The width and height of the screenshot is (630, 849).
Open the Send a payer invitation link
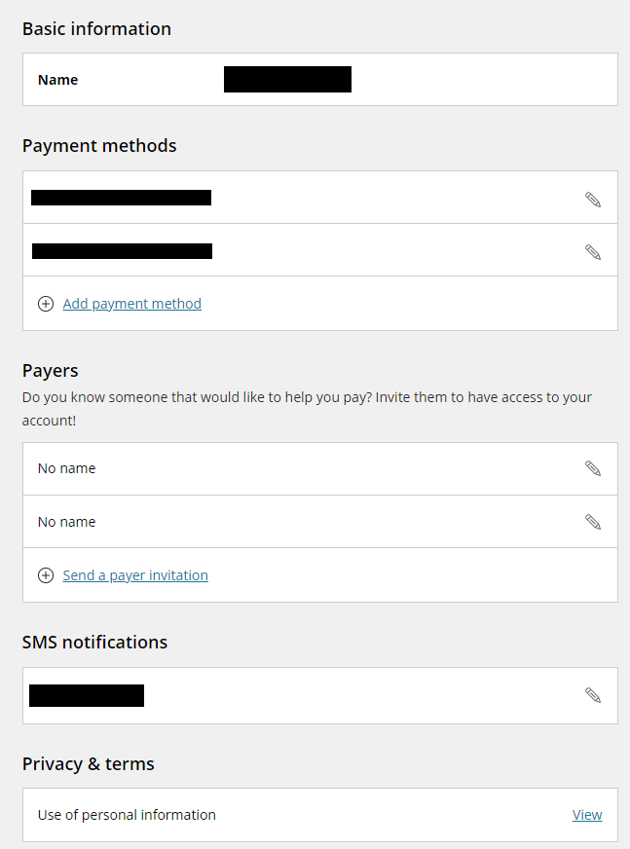135,575
